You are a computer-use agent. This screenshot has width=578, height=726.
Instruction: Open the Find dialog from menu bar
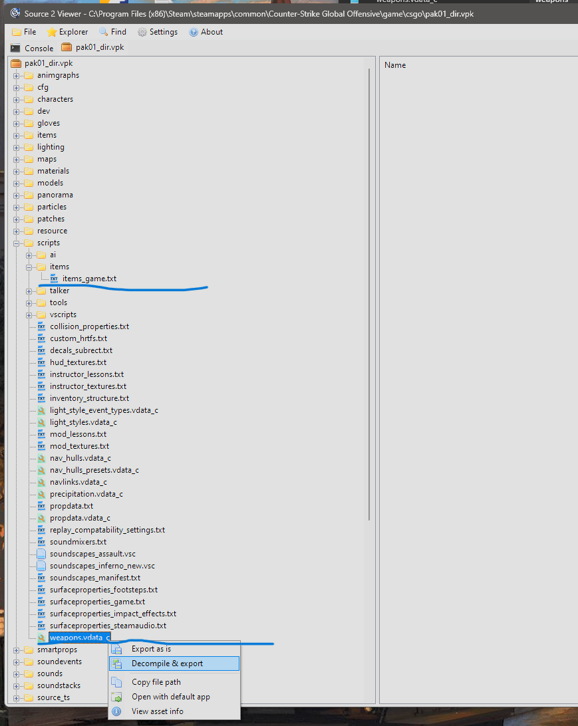(x=112, y=32)
